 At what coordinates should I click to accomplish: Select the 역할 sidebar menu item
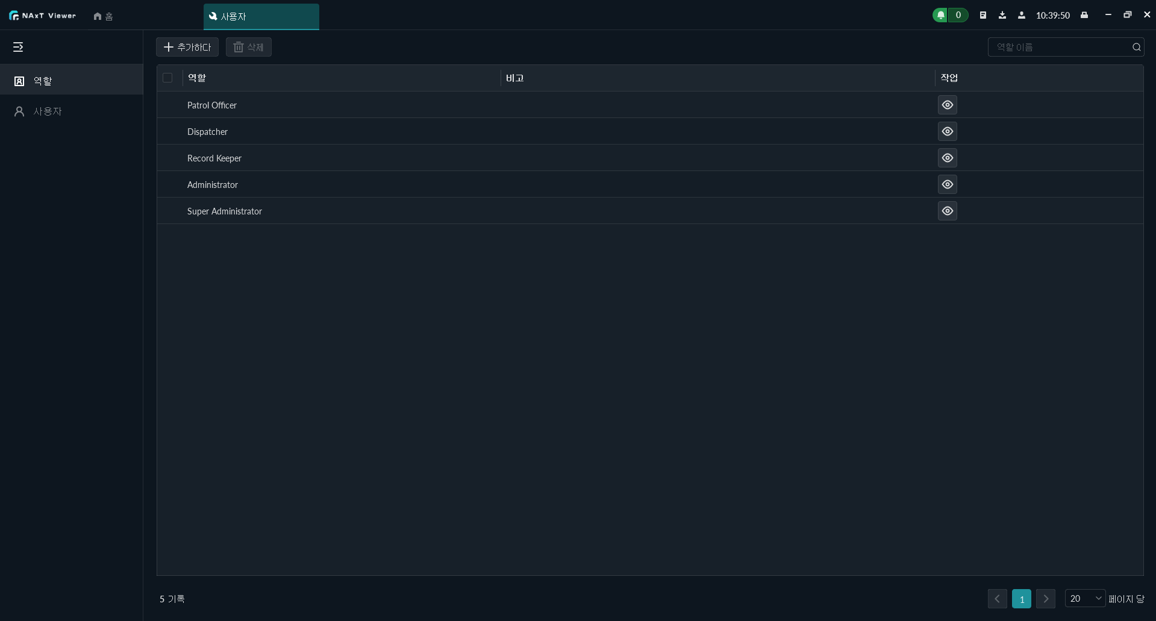click(42, 81)
